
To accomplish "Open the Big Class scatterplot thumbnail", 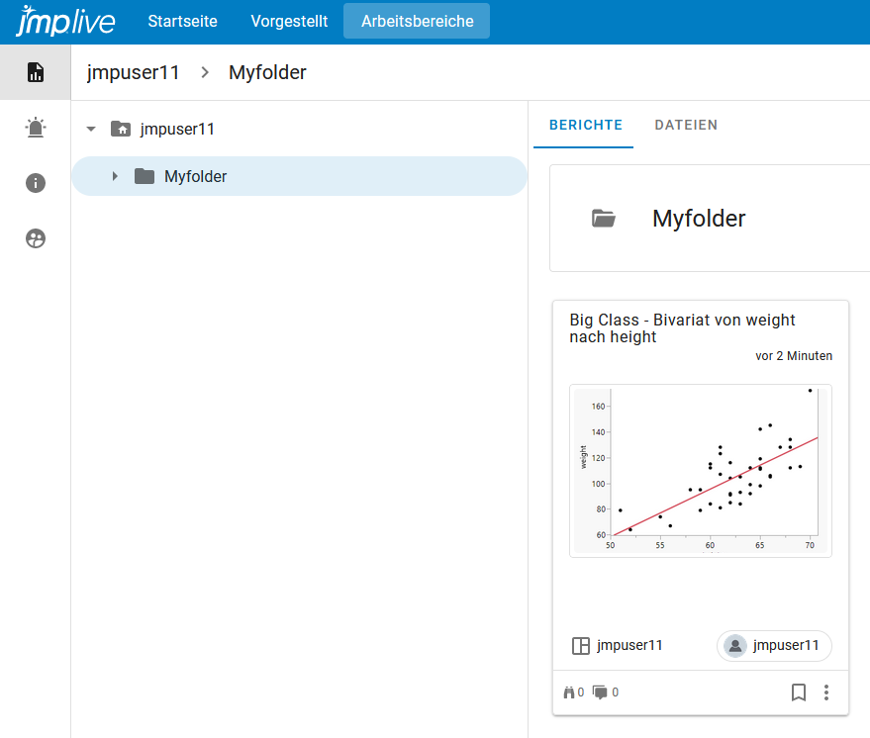I will point(701,471).
